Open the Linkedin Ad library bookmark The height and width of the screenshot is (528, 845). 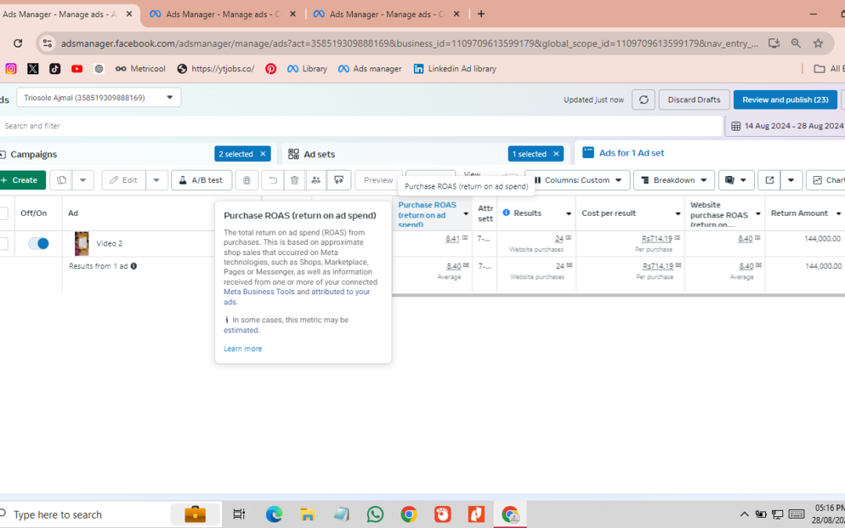(455, 68)
